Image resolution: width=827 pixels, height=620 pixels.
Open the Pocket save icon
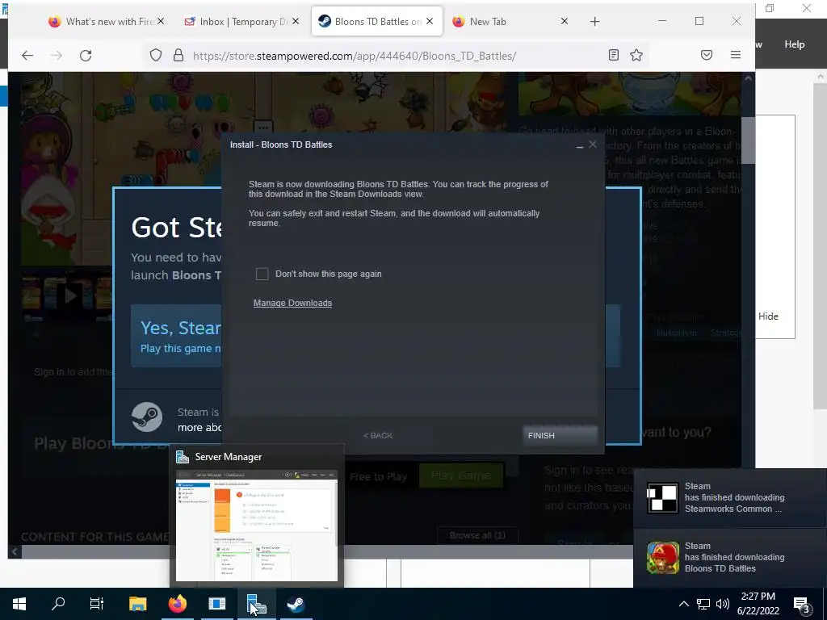point(707,55)
